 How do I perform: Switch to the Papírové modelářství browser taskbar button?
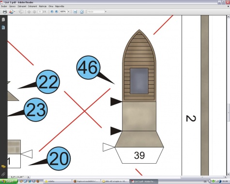click(86, 182)
